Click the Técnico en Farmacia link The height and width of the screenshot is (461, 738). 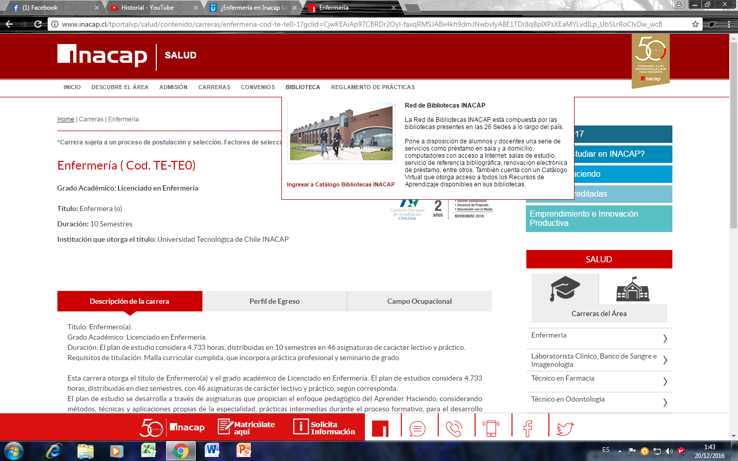tap(563, 378)
